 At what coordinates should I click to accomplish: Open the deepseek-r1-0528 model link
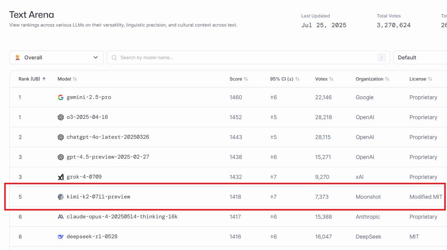click(x=92, y=237)
